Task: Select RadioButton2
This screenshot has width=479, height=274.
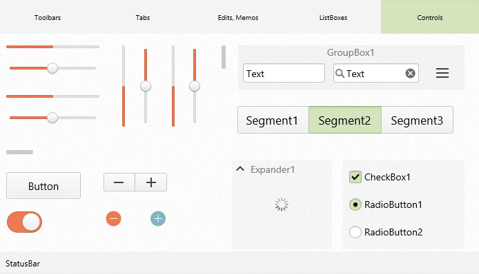Action: [355, 232]
